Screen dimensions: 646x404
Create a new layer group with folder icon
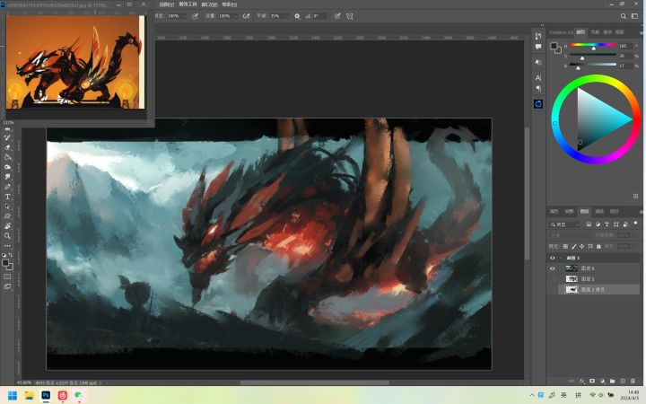[613, 381]
